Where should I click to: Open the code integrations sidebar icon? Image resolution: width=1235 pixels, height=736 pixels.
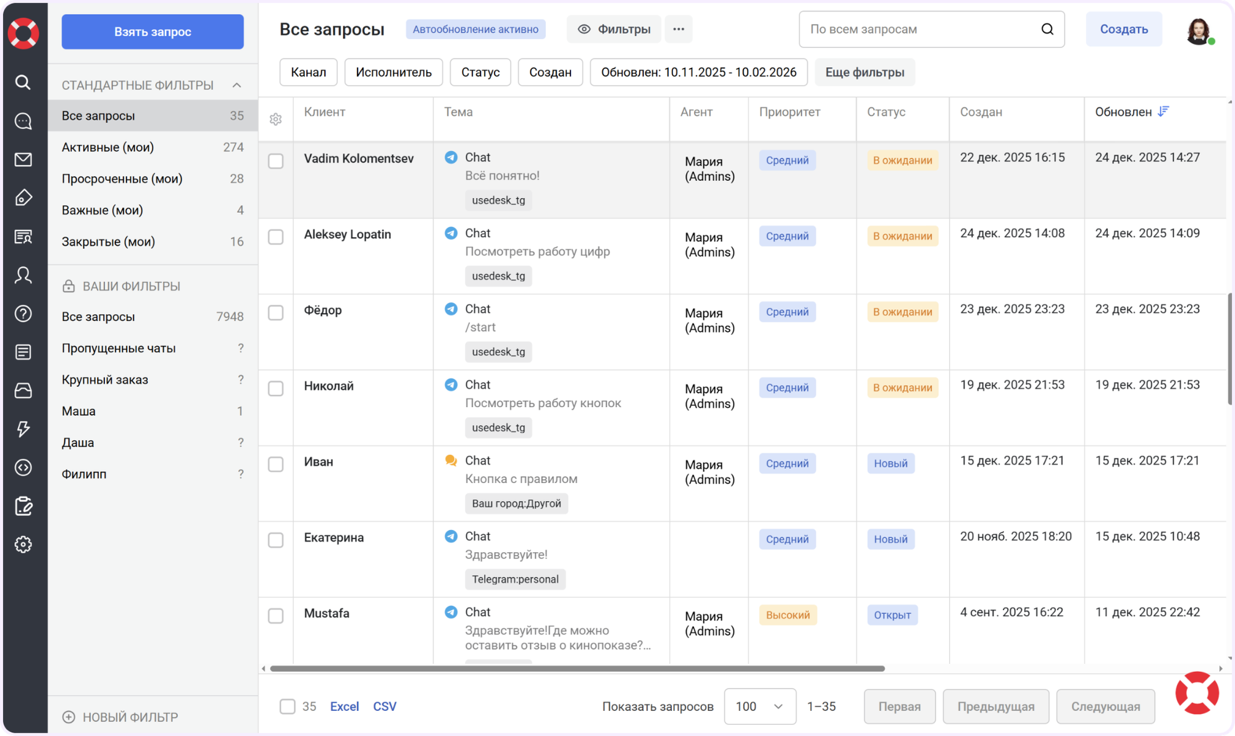[23, 468]
